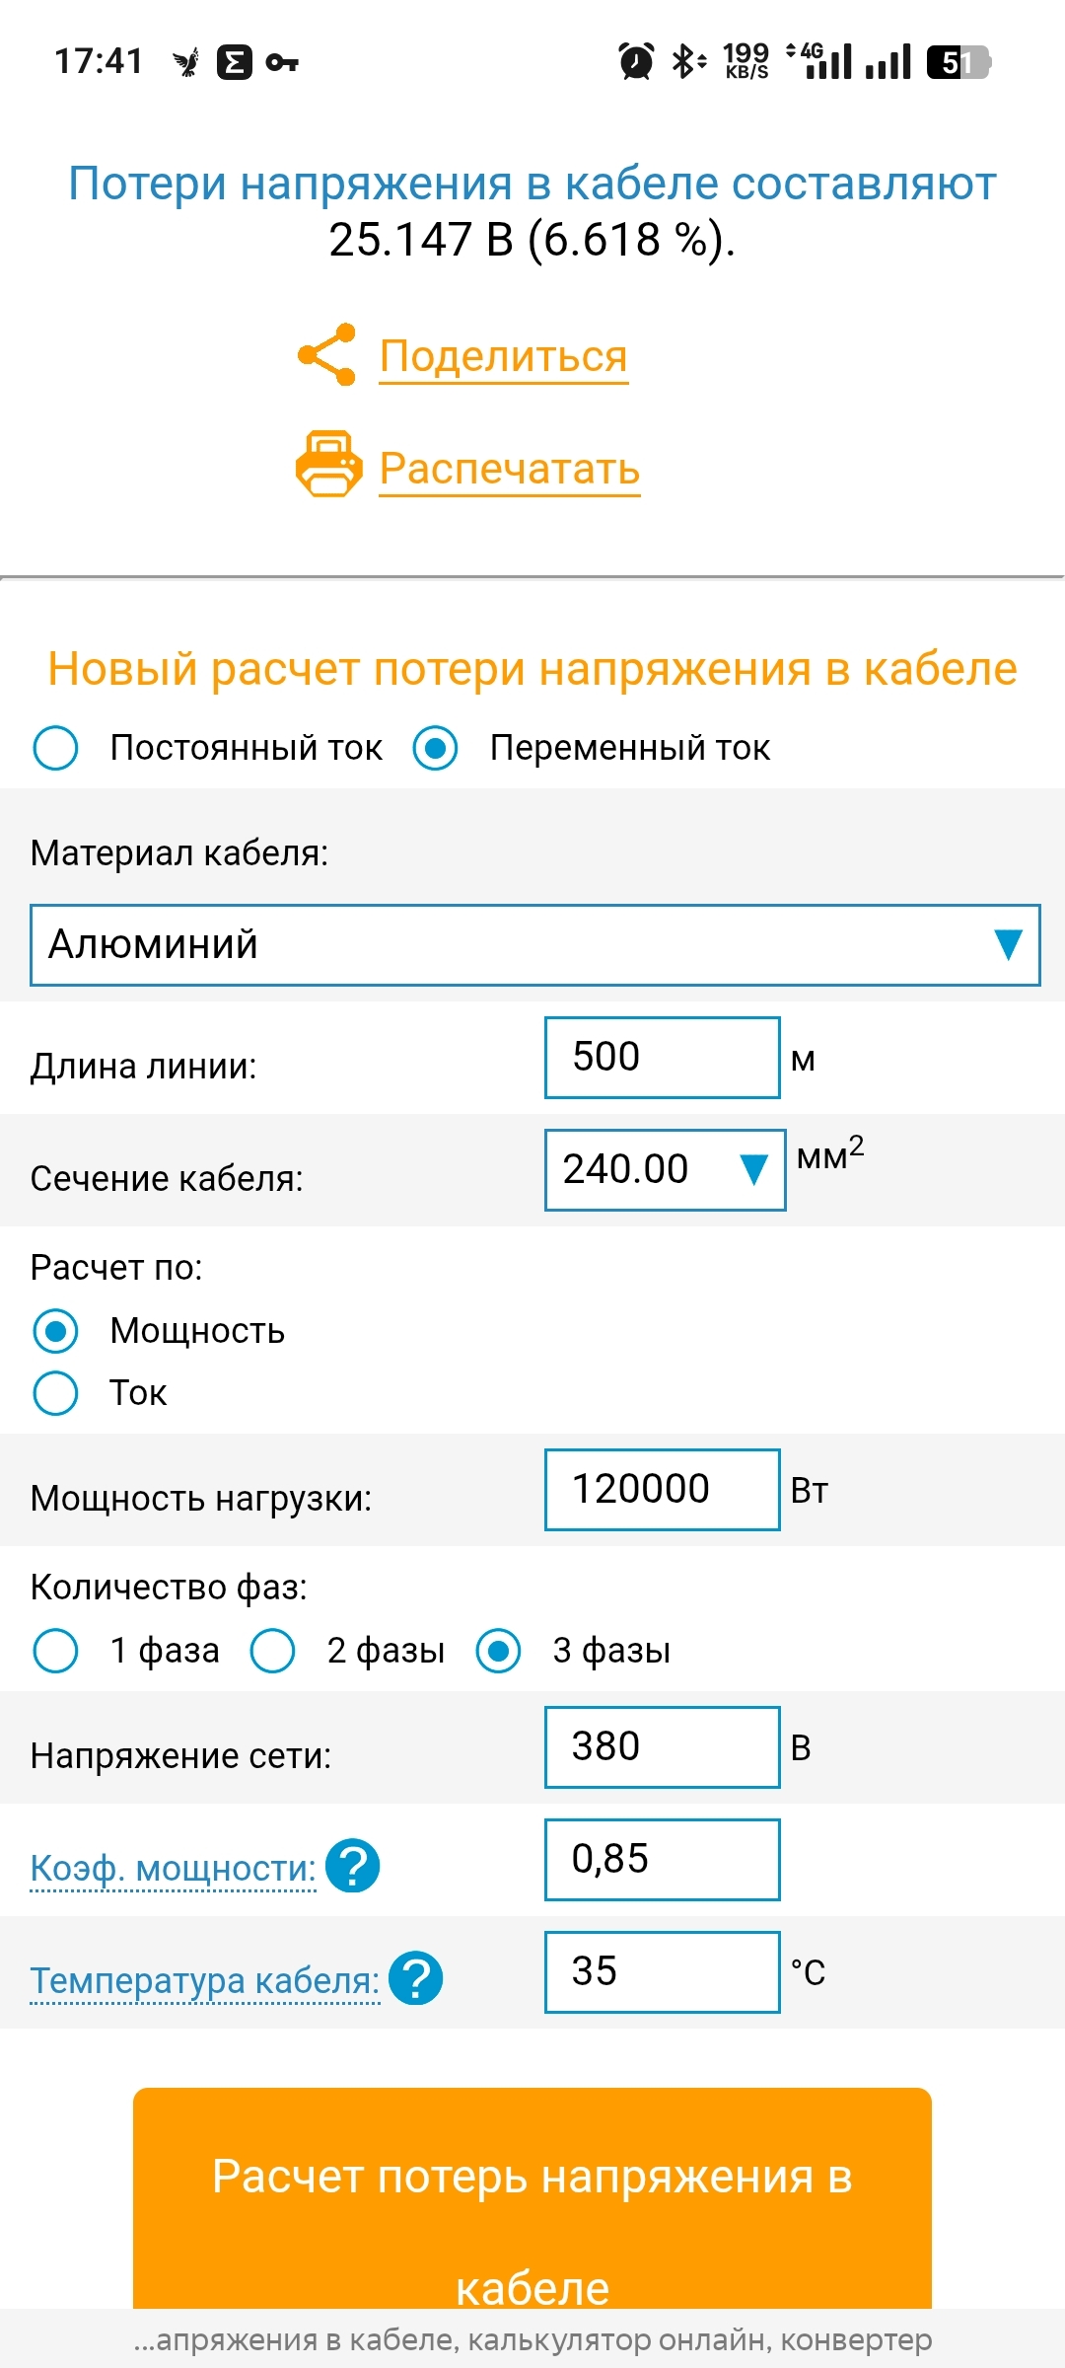Tap the battery indicator icon

(x=958, y=62)
